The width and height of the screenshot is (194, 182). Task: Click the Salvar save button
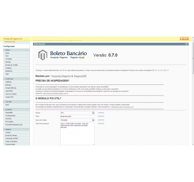[184, 39]
